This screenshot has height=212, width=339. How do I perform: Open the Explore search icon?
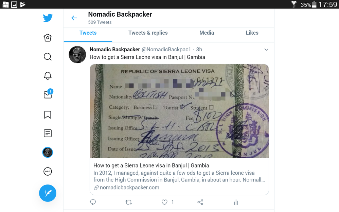[48, 57]
